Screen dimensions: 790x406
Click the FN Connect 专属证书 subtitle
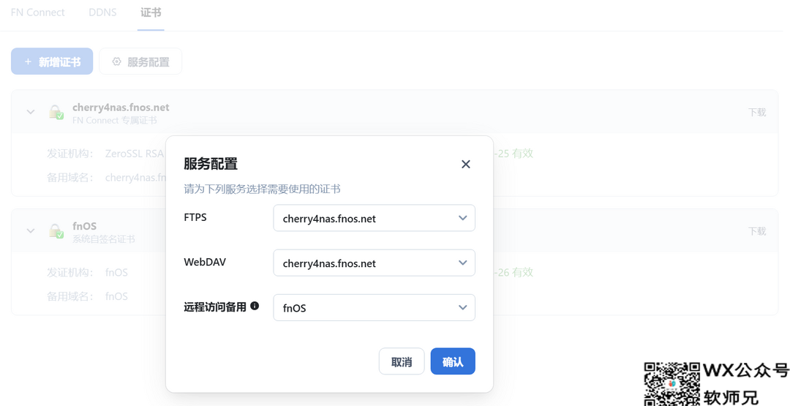pos(114,121)
